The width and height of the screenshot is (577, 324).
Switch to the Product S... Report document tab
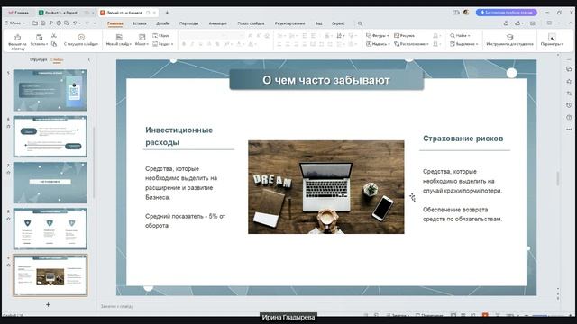pos(62,13)
